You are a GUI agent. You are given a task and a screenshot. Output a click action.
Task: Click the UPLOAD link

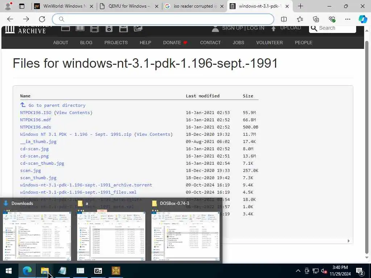click(291, 28)
